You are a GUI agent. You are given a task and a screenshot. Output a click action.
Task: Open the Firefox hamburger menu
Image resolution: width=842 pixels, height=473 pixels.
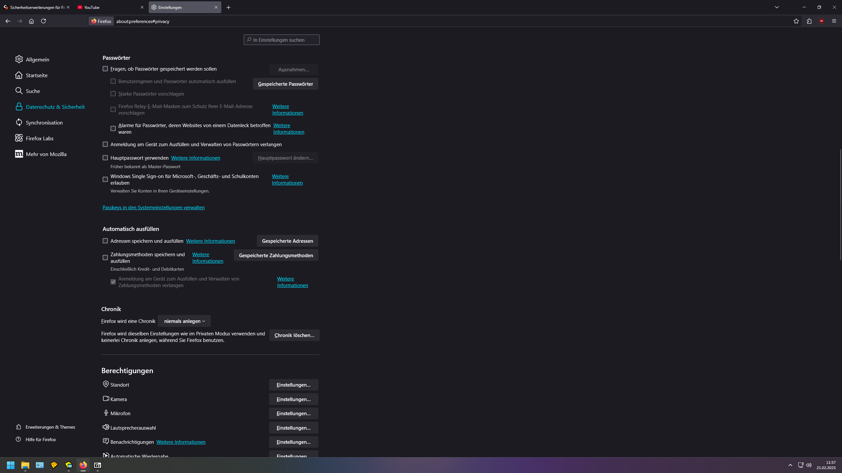point(834,21)
